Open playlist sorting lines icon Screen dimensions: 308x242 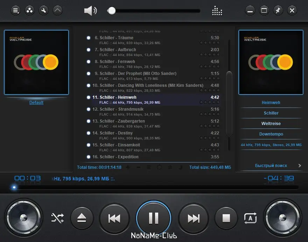149,167
